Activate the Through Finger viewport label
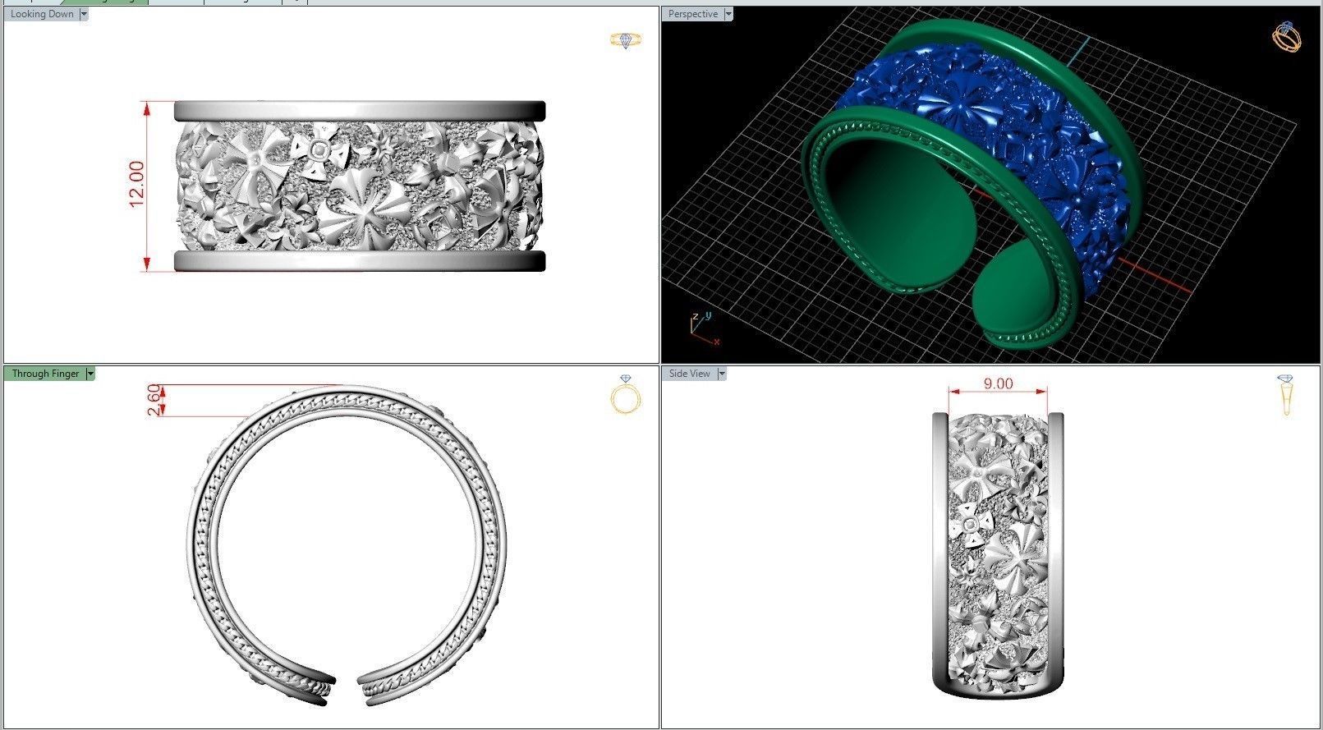 click(x=45, y=374)
